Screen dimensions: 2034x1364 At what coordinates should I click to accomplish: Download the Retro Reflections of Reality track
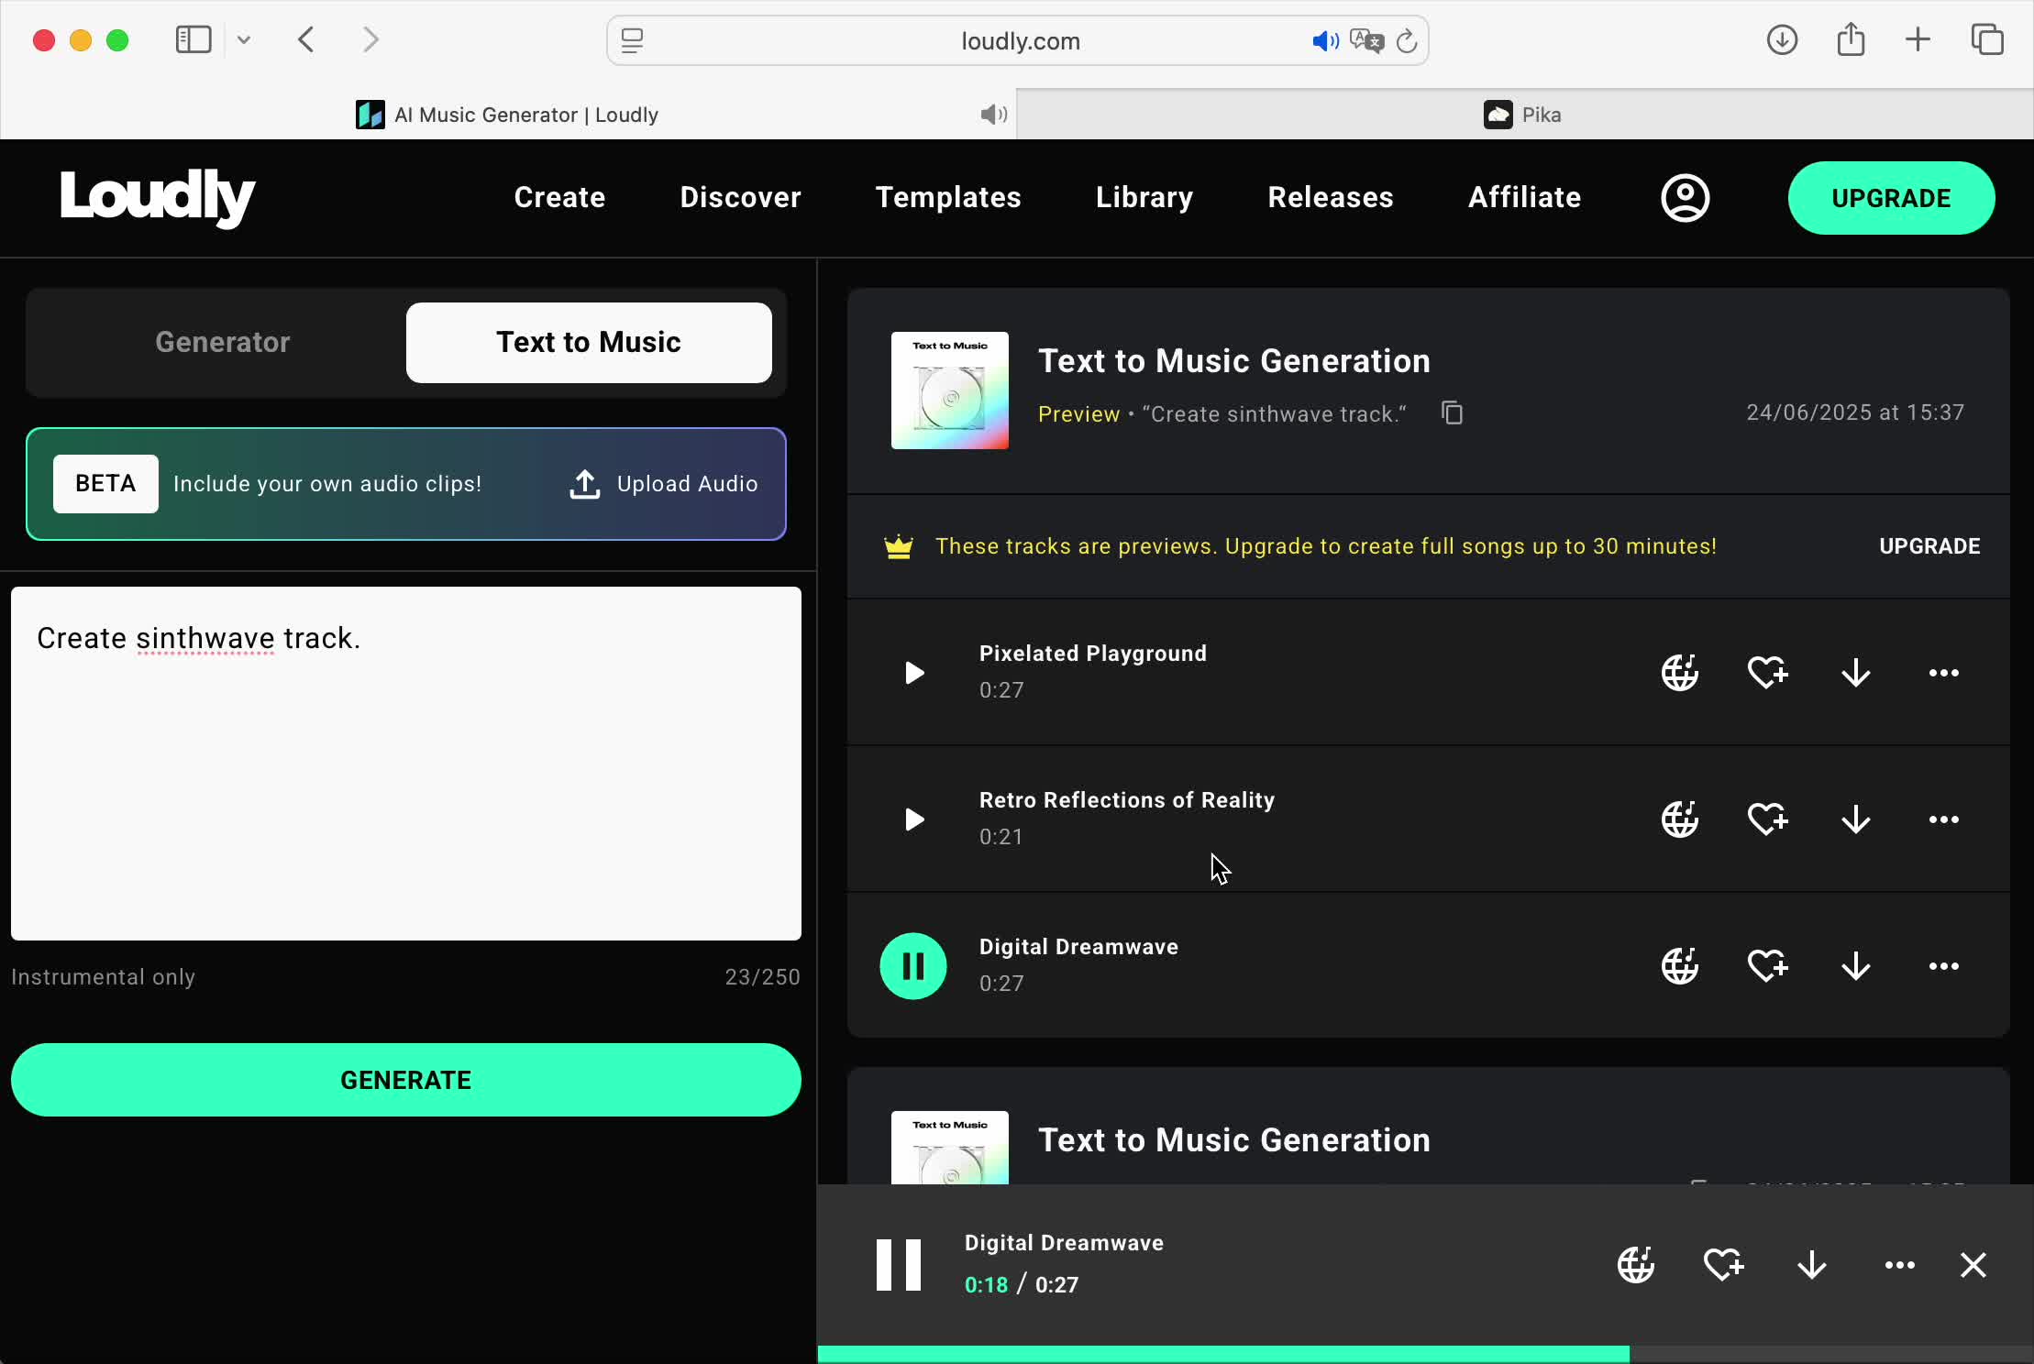click(1855, 819)
